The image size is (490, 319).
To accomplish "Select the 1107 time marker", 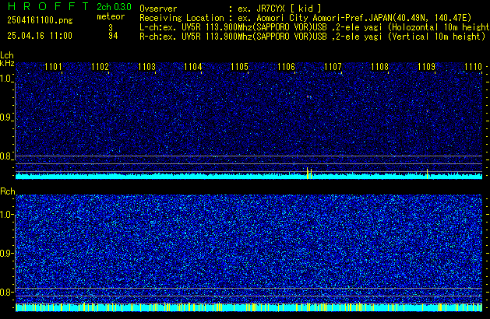I will 333,67.
